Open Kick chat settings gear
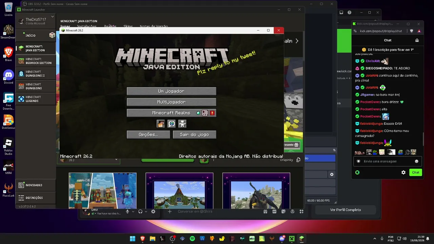Viewport: 434px width, 244px height. (x=403, y=172)
